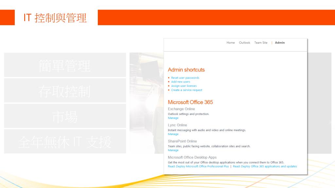Click the Microsoft Office Desktop Apps title
Viewport: 335px width, 188px height.
[x=192, y=157]
